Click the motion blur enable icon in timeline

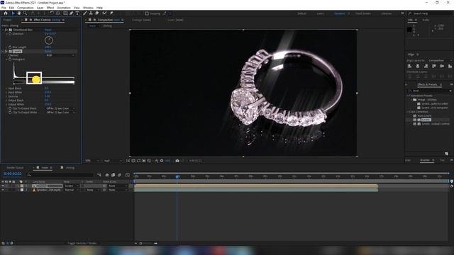(120, 175)
